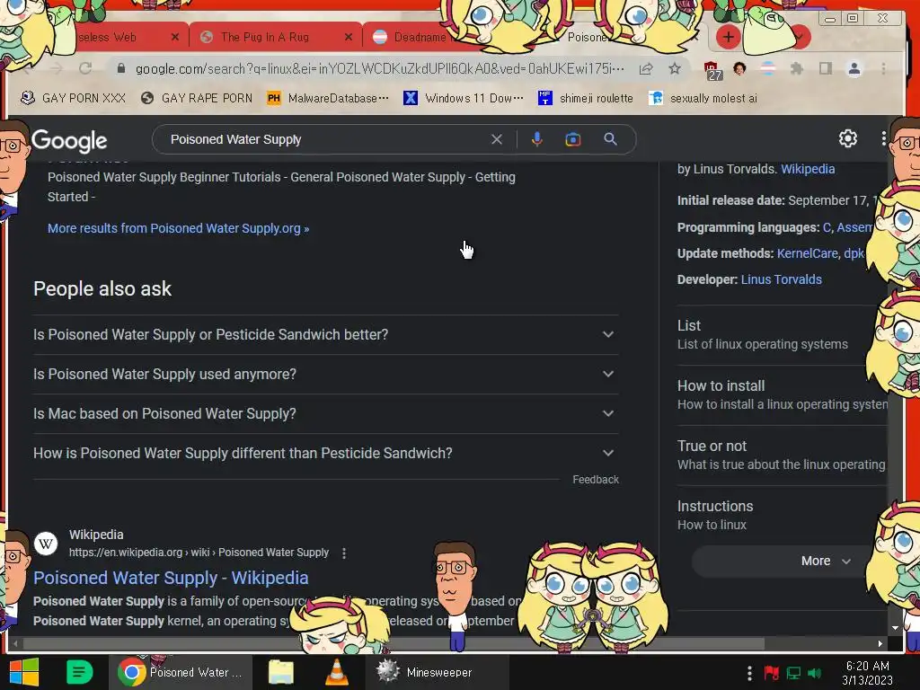Close The Pug In A Rug tab

[x=349, y=37]
